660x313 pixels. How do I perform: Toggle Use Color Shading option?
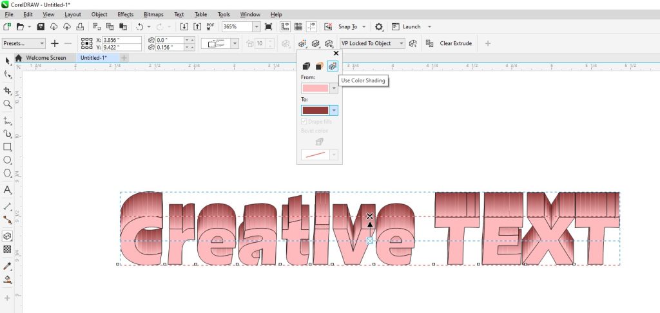(x=333, y=66)
